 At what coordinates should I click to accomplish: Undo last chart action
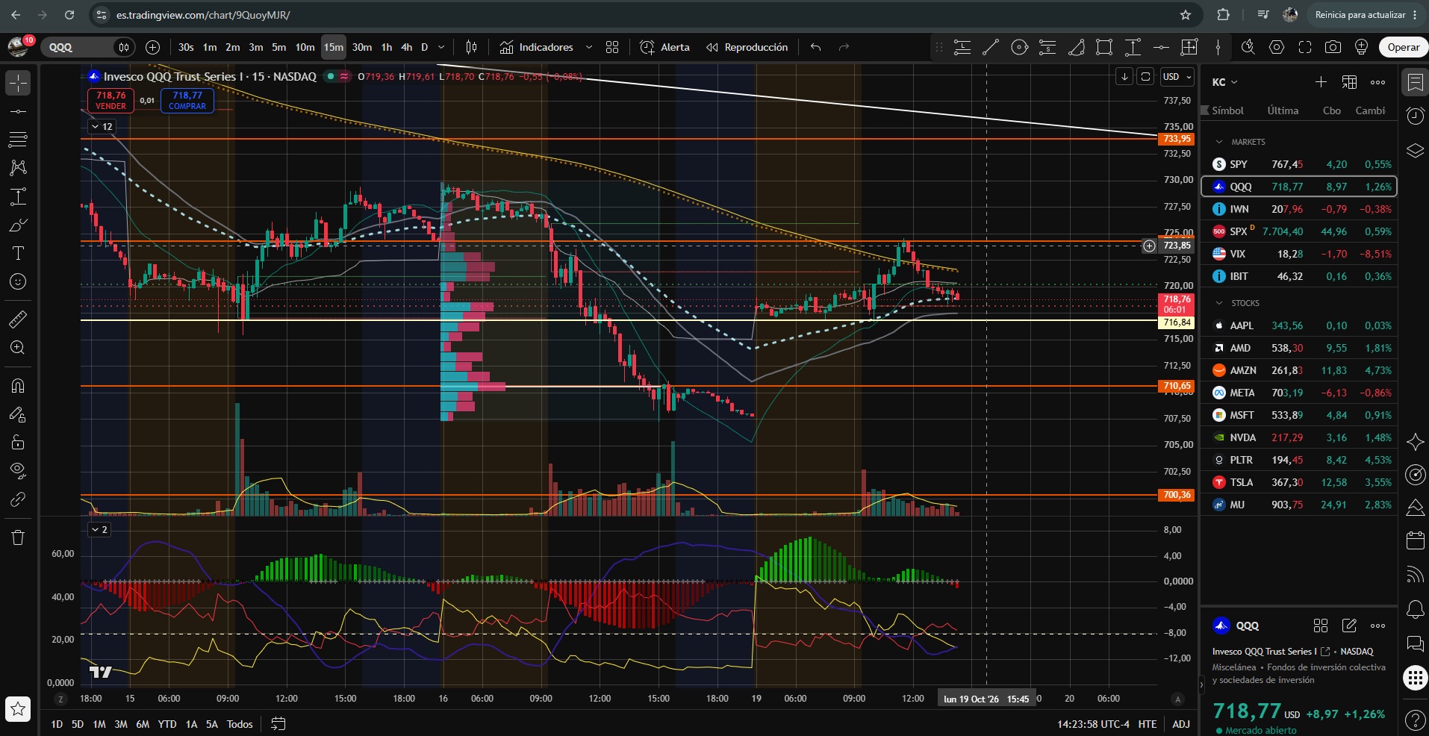coord(816,47)
